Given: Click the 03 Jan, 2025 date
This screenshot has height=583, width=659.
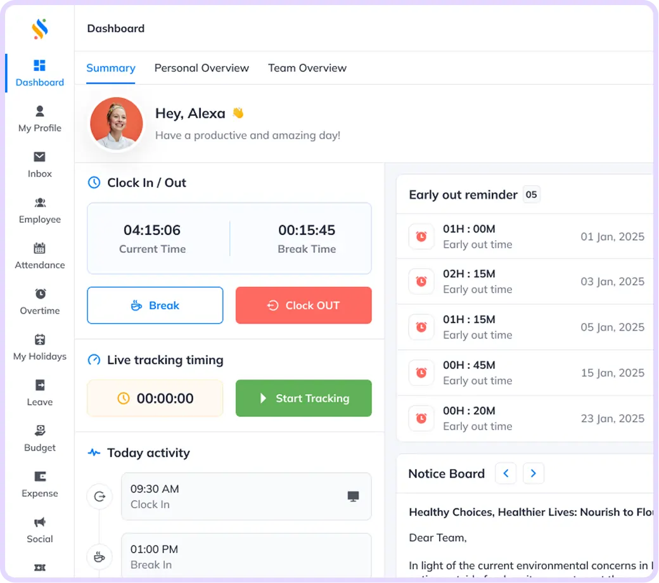Looking at the screenshot, I should [612, 281].
